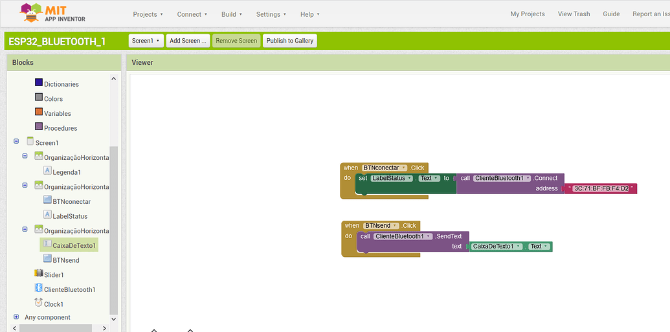The image size is (670, 332).
Task: Click the Add Screen button
Action: click(x=188, y=41)
